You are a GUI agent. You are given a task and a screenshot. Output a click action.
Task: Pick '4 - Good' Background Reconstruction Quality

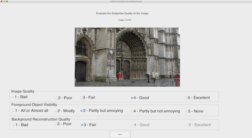coord(132,125)
